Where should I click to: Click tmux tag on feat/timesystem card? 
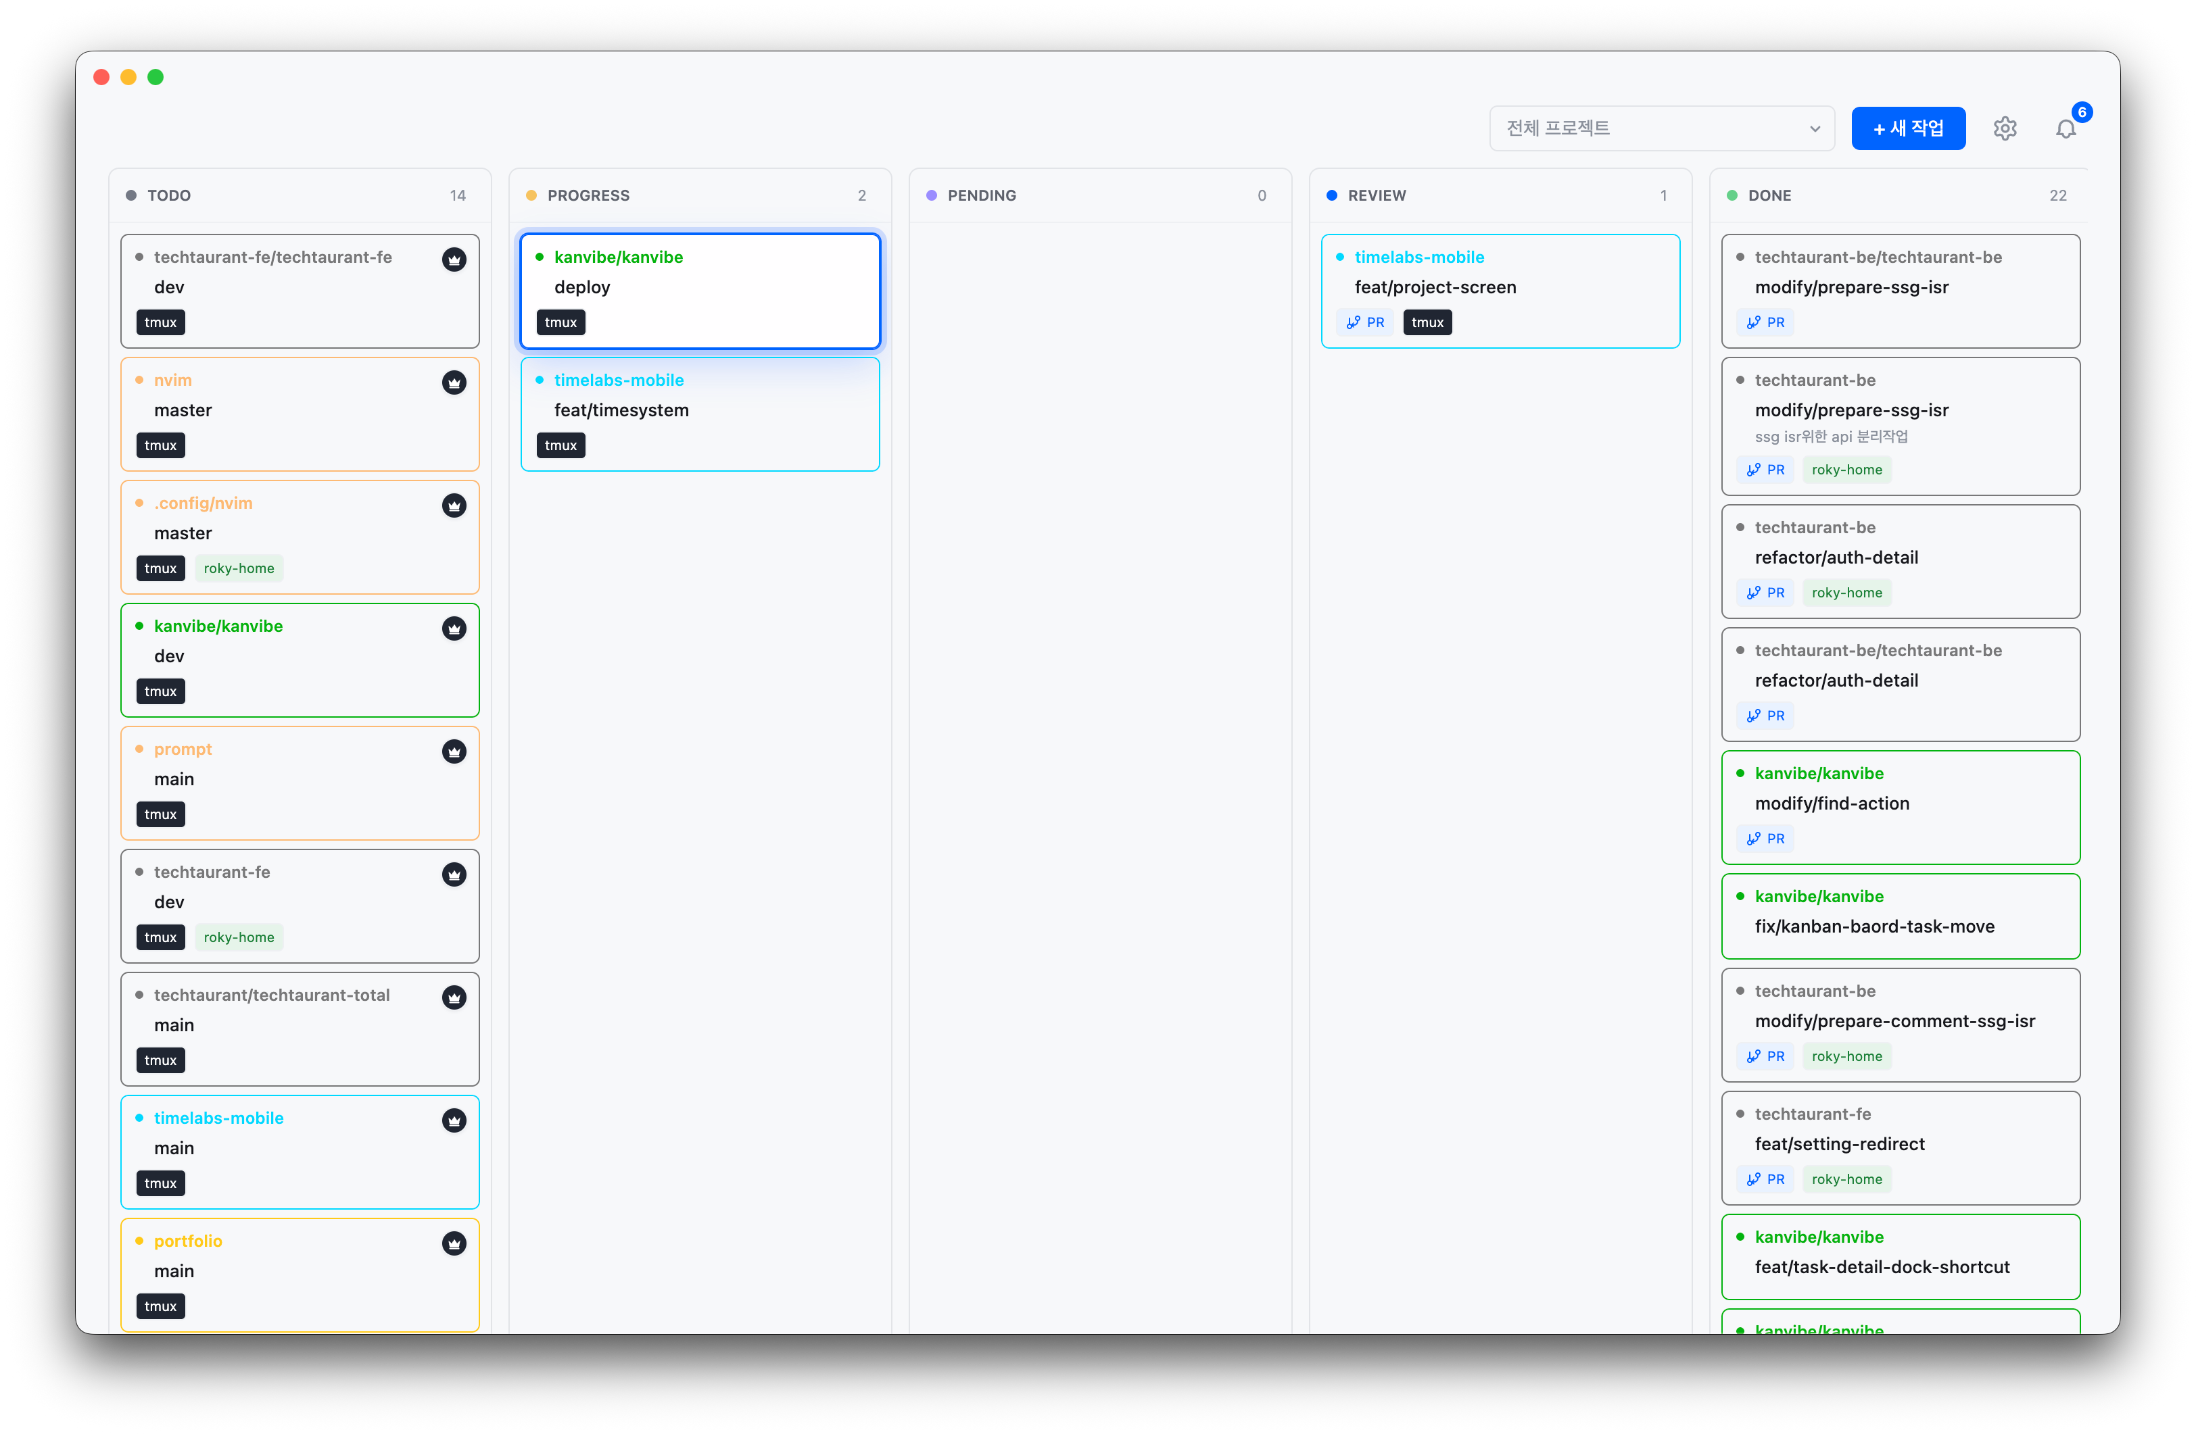[x=560, y=445]
